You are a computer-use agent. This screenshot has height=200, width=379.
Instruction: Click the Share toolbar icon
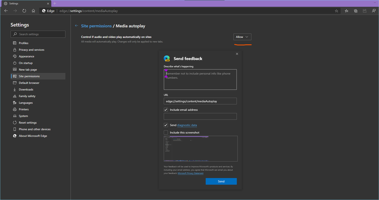365,11
